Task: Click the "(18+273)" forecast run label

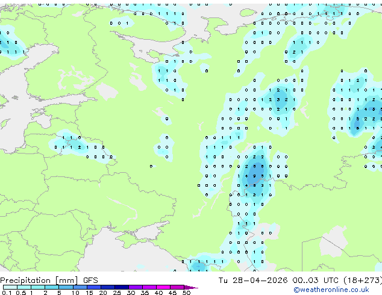Action: [x=363, y=281]
